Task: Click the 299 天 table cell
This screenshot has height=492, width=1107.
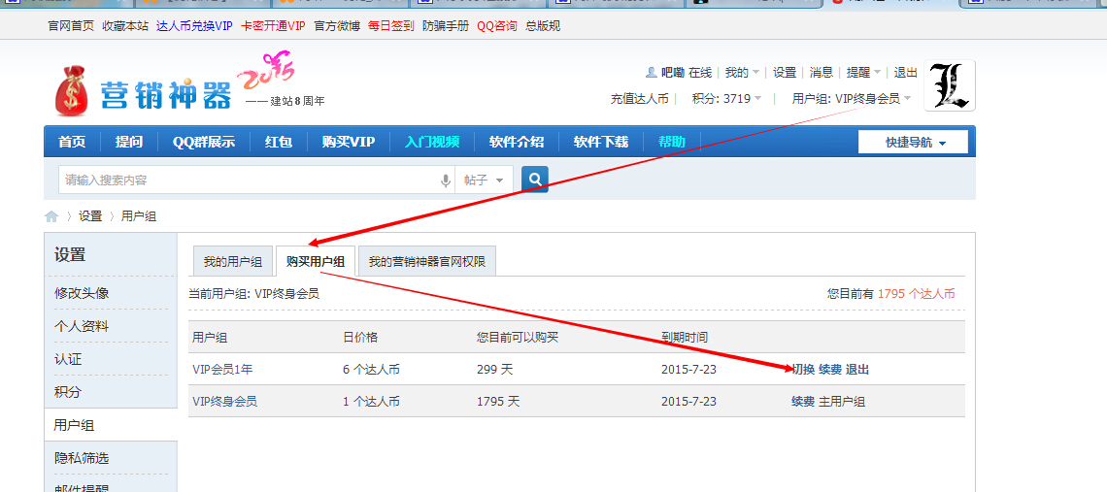Action: [x=493, y=369]
